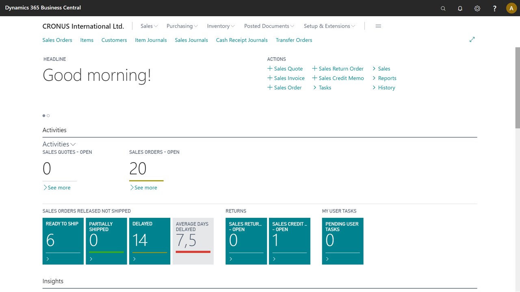Open the Items navigation link
520x292 pixels.
click(87, 40)
